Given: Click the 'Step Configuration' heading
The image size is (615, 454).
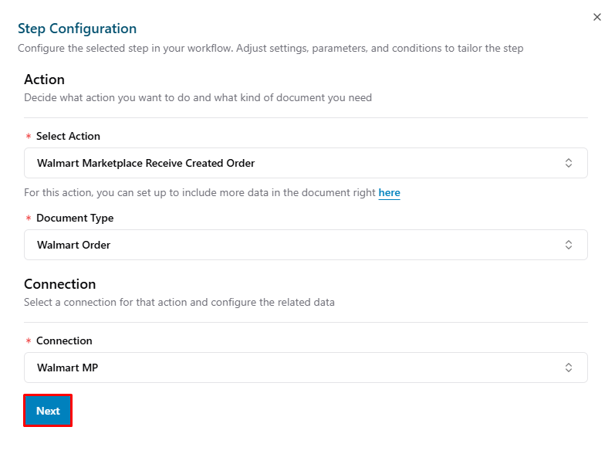Looking at the screenshot, I should (77, 29).
